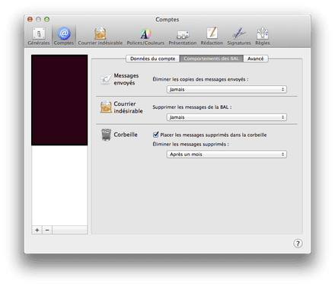Viewport: 335px width, 287px height.
Task: Open the Rédaction preferences pane
Action: [x=212, y=36]
